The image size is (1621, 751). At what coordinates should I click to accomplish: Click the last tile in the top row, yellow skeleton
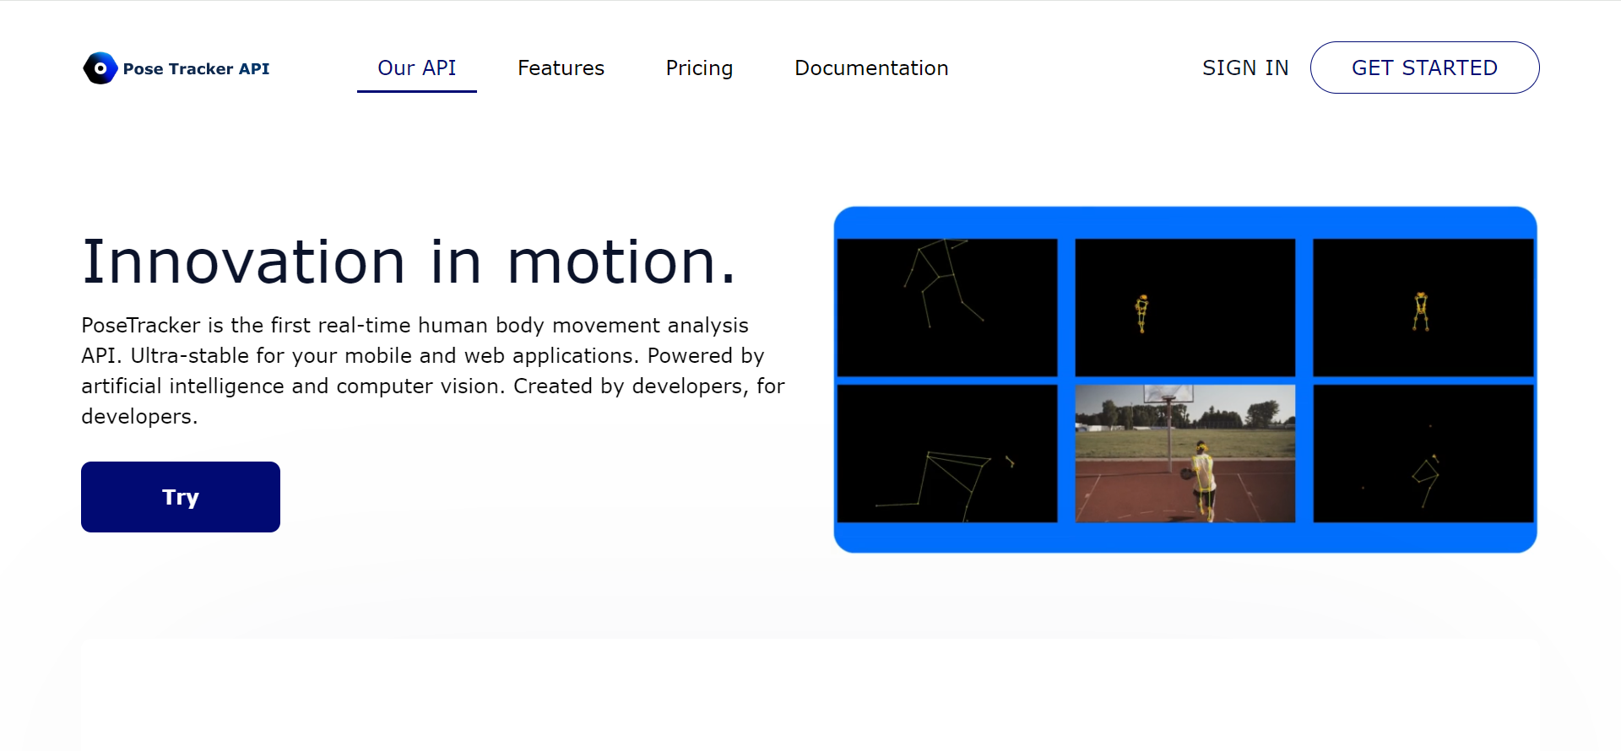[x=1423, y=307]
